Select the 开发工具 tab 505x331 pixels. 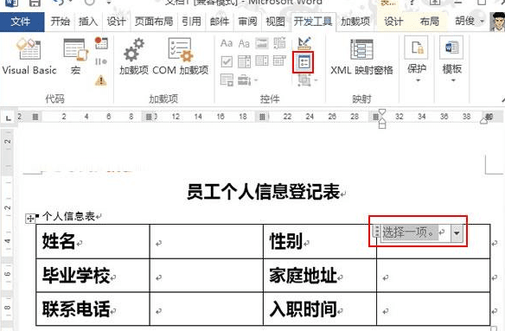(x=313, y=22)
